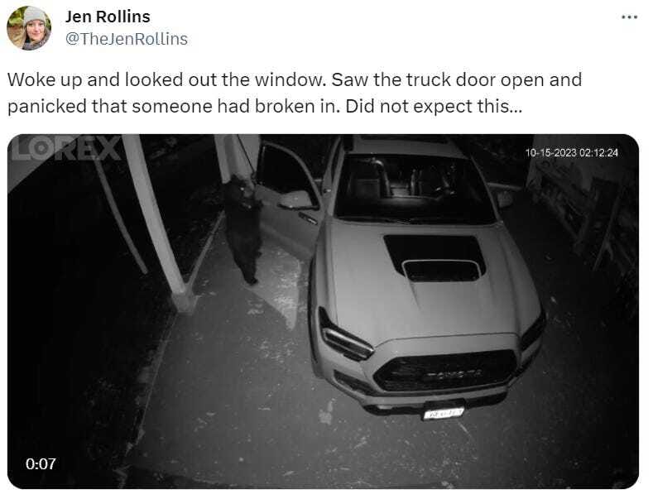
Task: Play the security camera video
Action: pyautogui.click(x=323, y=311)
